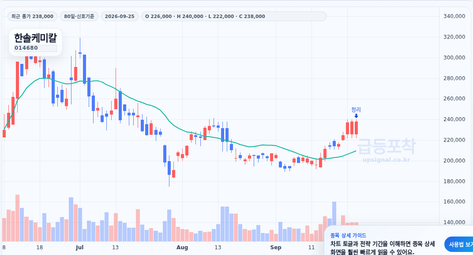The image size is (473, 255).
Task: Click the 340,000 price axis label
Action: 454,16
